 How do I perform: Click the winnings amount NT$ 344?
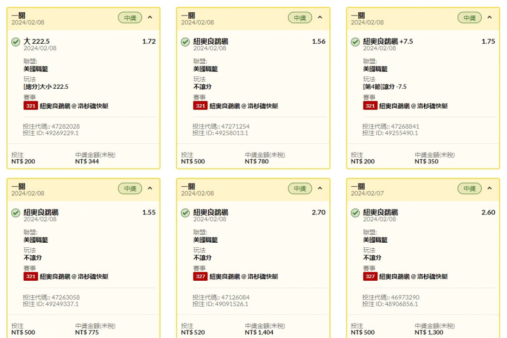pyautogui.click(x=87, y=161)
